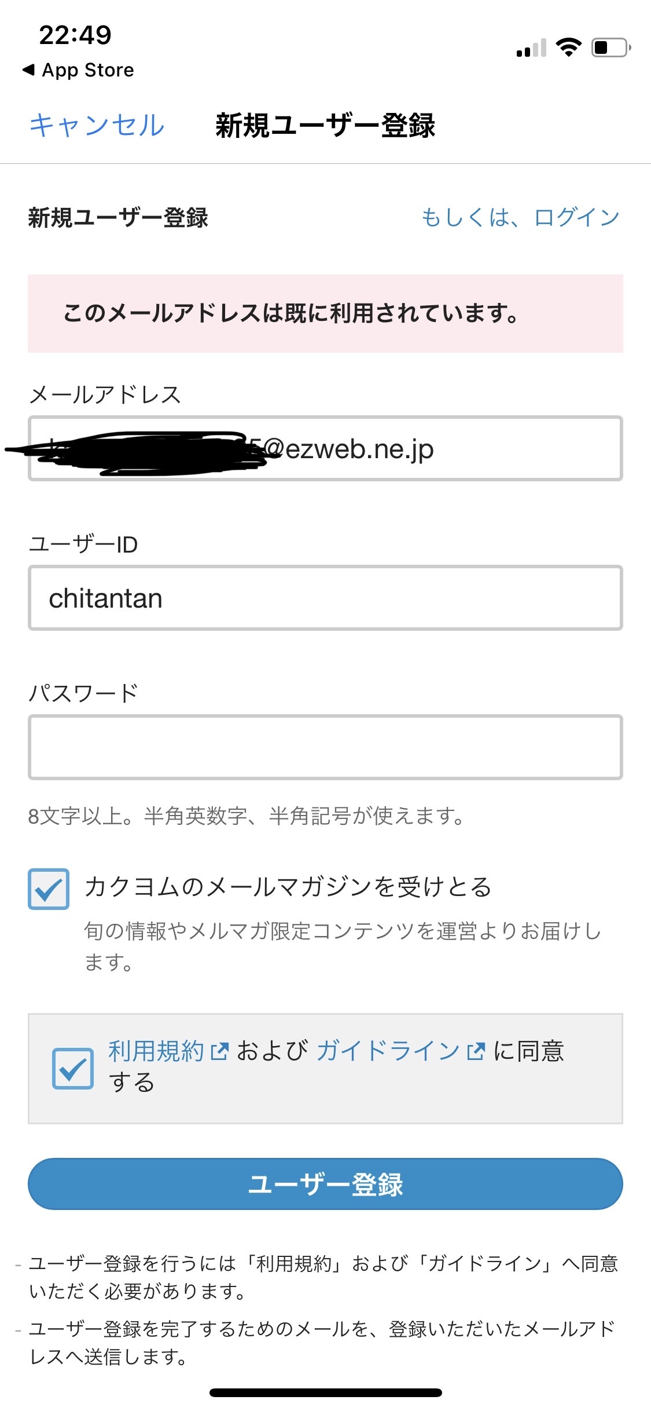The height and width of the screenshot is (1411, 651).
Task: Tap the App Store back arrow
Action: pos(29,70)
